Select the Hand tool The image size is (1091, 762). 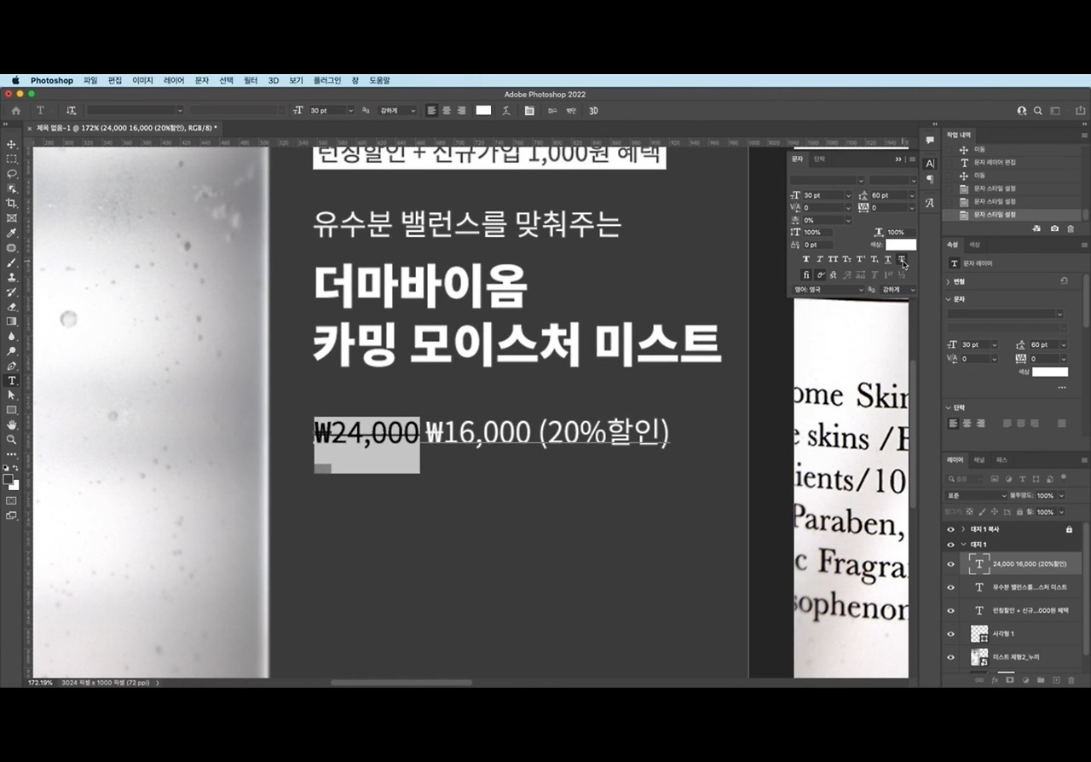click(x=12, y=424)
